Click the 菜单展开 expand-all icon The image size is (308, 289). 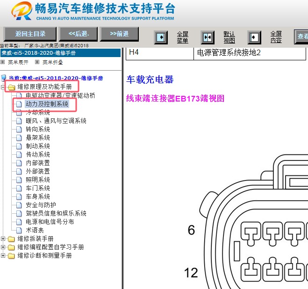pyautogui.click(x=2, y=62)
